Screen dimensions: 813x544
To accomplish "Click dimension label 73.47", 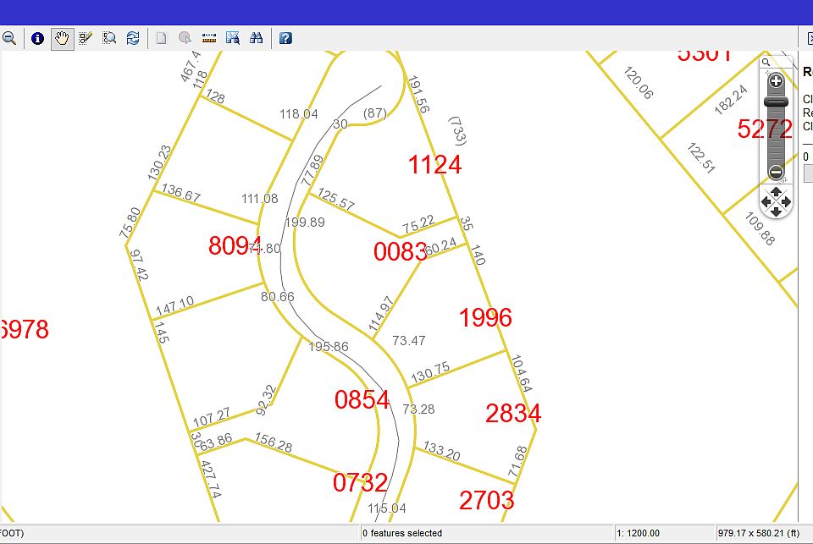I will 408,340.
